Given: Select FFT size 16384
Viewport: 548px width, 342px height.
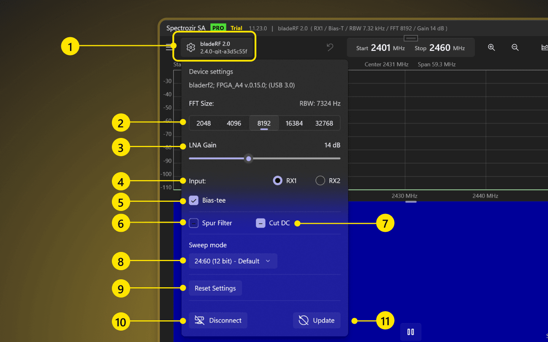Looking at the screenshot, I should click(x=294, y=123).
